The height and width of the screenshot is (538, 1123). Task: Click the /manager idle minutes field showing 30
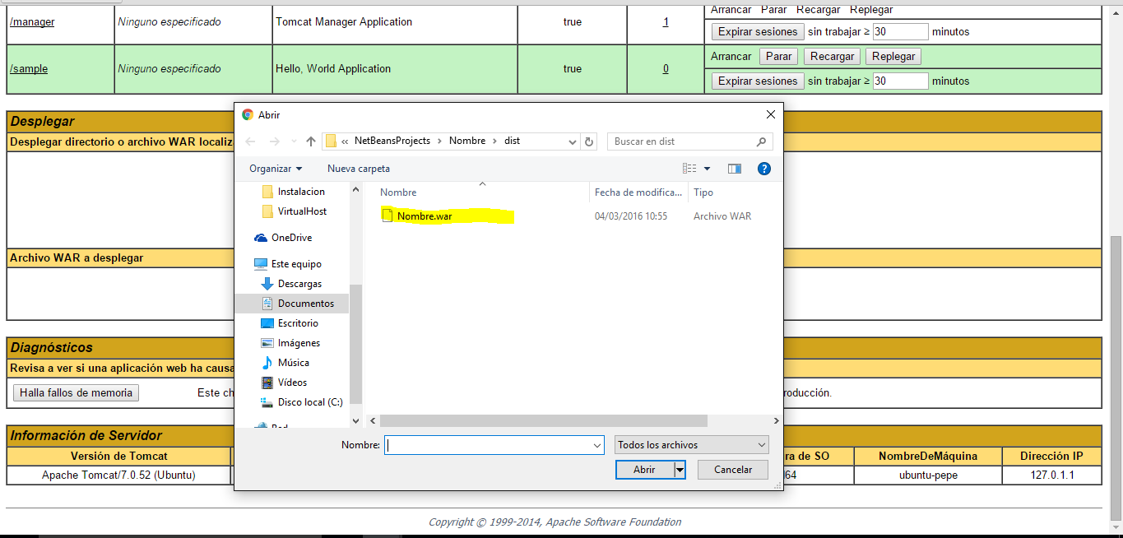(x=900, y=32)
